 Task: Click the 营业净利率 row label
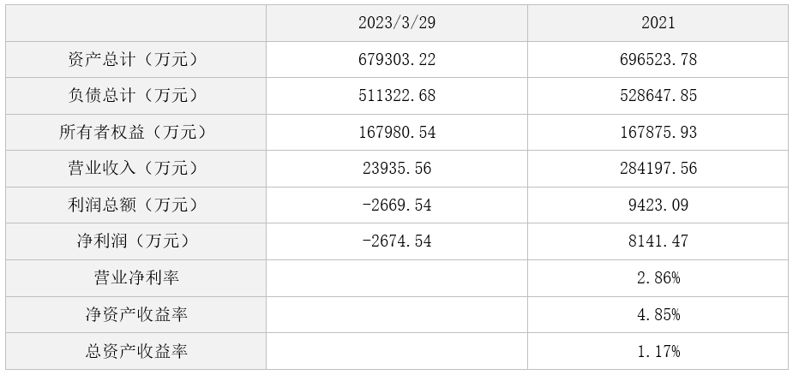(135, 278)
